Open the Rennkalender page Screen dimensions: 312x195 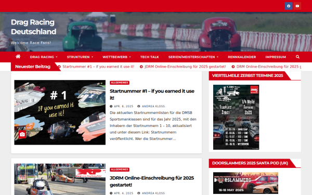coord(242,57)
